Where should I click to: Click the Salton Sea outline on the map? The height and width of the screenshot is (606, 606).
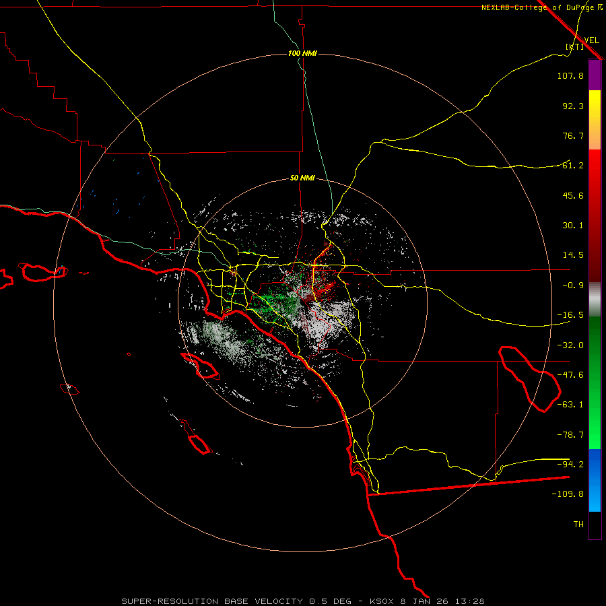529,379
